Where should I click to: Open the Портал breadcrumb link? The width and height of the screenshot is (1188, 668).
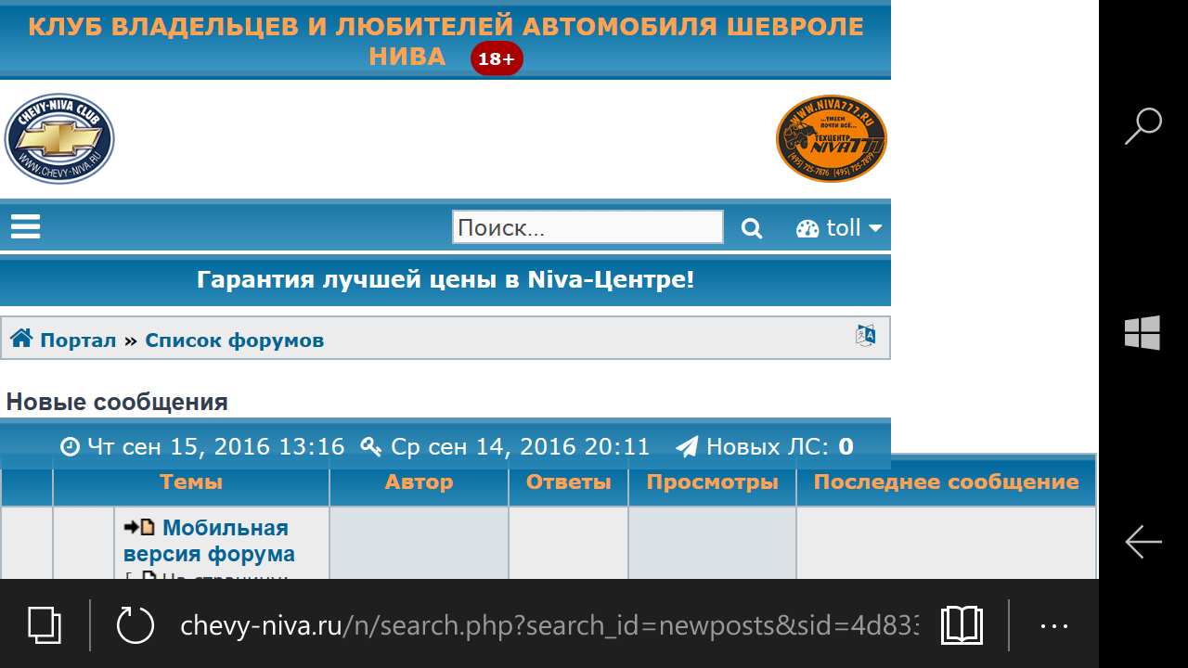78,340
